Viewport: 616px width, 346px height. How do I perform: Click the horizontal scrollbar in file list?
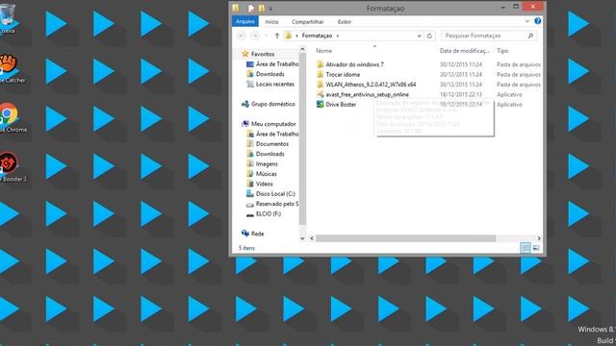405,238
